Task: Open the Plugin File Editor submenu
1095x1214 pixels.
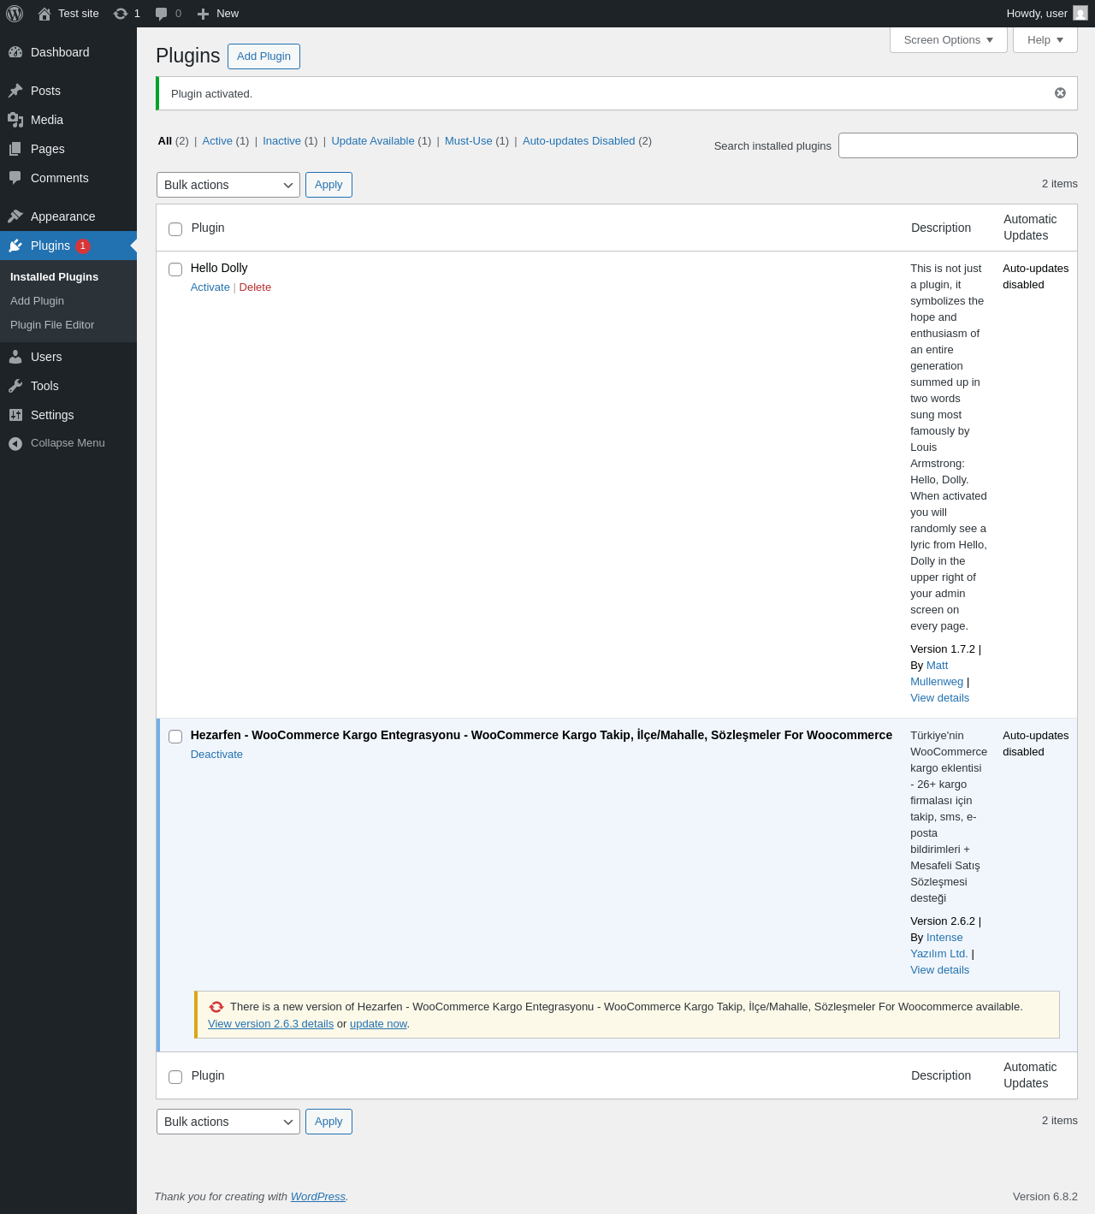Action: [52, 325]
